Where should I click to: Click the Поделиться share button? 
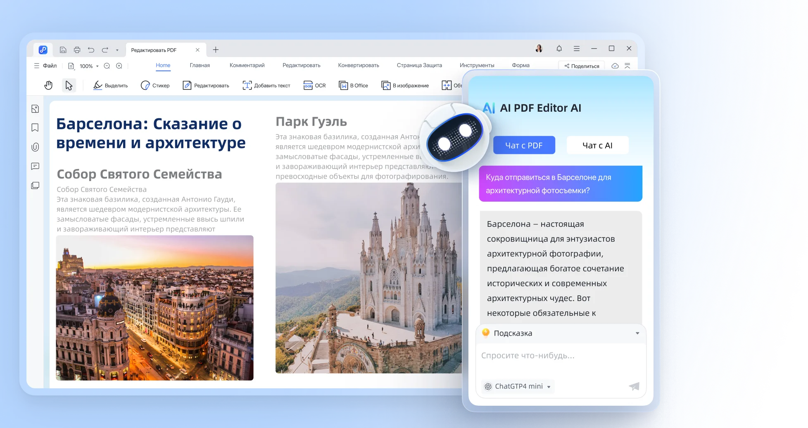coord(582,66)
